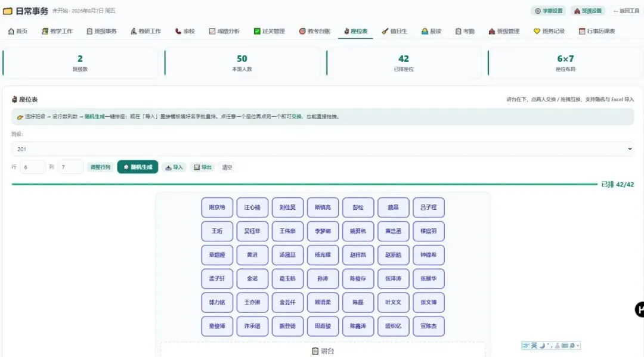
Task: Open the 过关管理 checkmark tab
Action: 270,31
